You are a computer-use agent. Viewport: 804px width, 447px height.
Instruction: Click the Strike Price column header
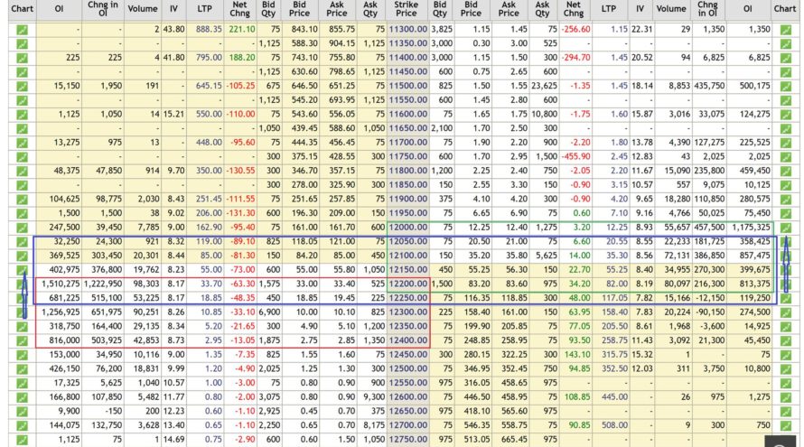click(x=407, y=9)
